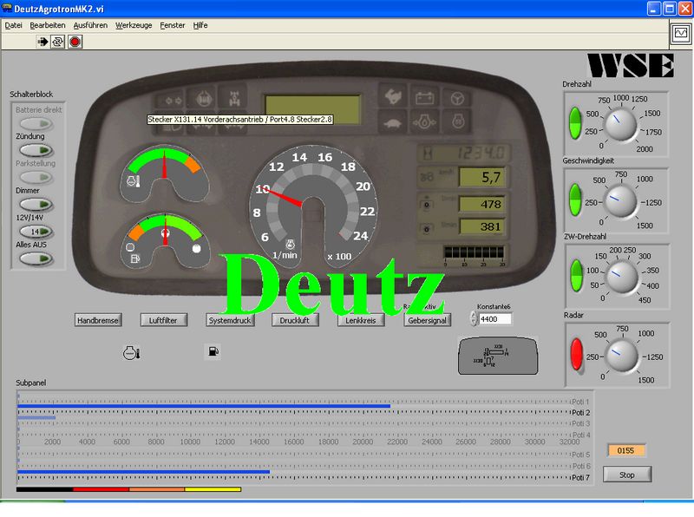Click the coolant temperature gauge
Screen dimensions: 694x517
coord(164,174)
